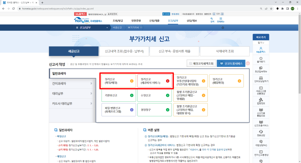Viewport: 301px width, 163px height.
Task: Click the 파일 변환신고 (회계프로그램) button
Action: click(x=119, y=110)
